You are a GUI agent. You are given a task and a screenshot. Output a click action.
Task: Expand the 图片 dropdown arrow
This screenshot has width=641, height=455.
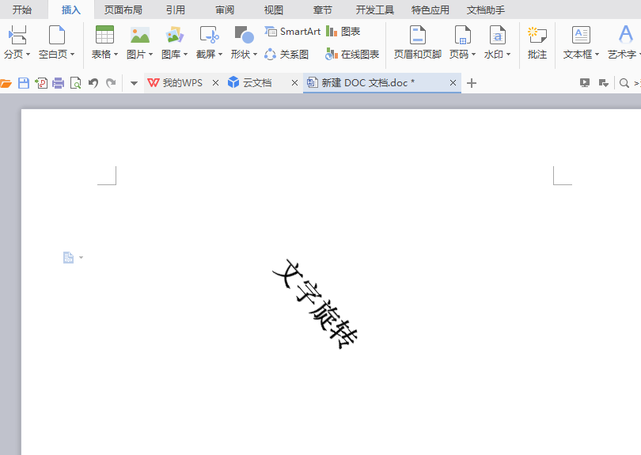point(150,55)
